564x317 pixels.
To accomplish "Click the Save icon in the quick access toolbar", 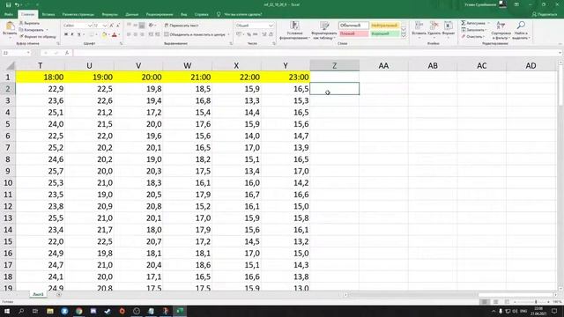I will click(x=8, y=4).
